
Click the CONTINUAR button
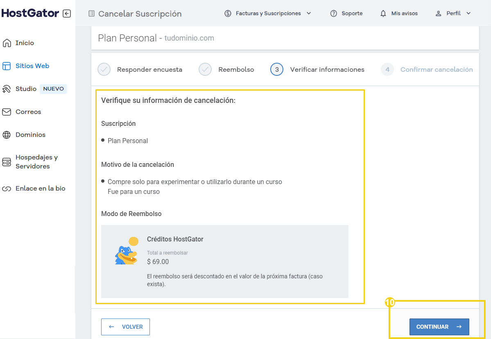tap(439, 327)
